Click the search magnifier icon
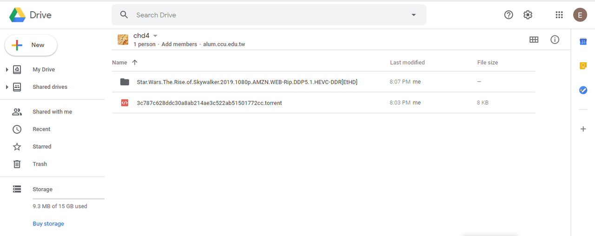Screen dimensions: 595x236 [x=124, y=15]
